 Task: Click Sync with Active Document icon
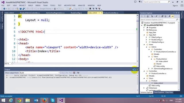(x=156, y=16)
